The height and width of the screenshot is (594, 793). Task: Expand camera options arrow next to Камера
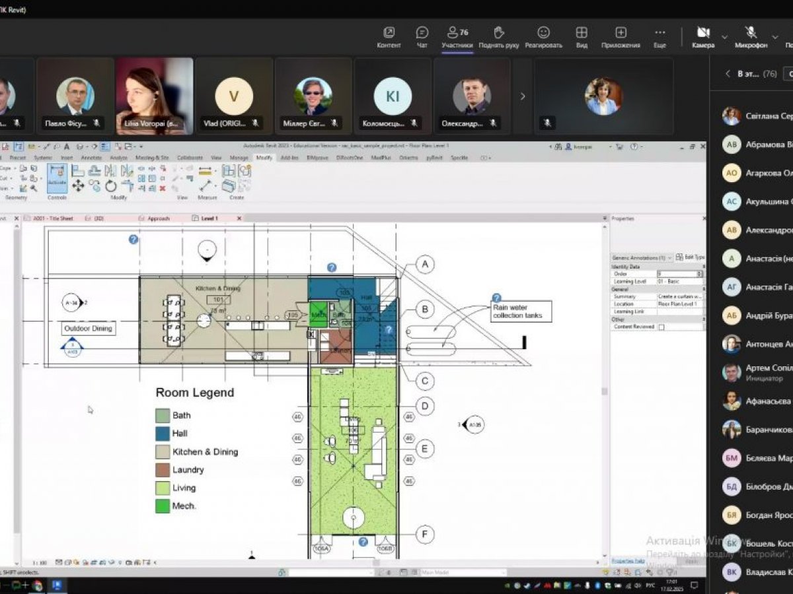724,37
